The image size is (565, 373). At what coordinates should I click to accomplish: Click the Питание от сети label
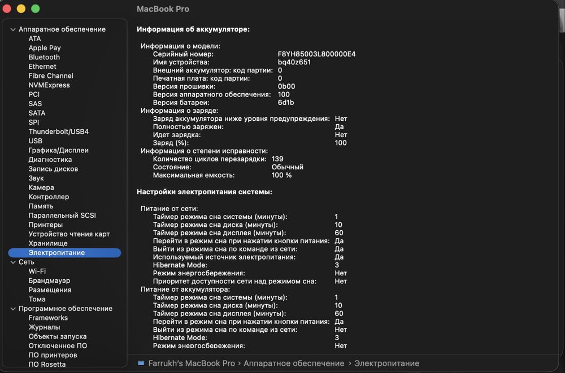169,208
